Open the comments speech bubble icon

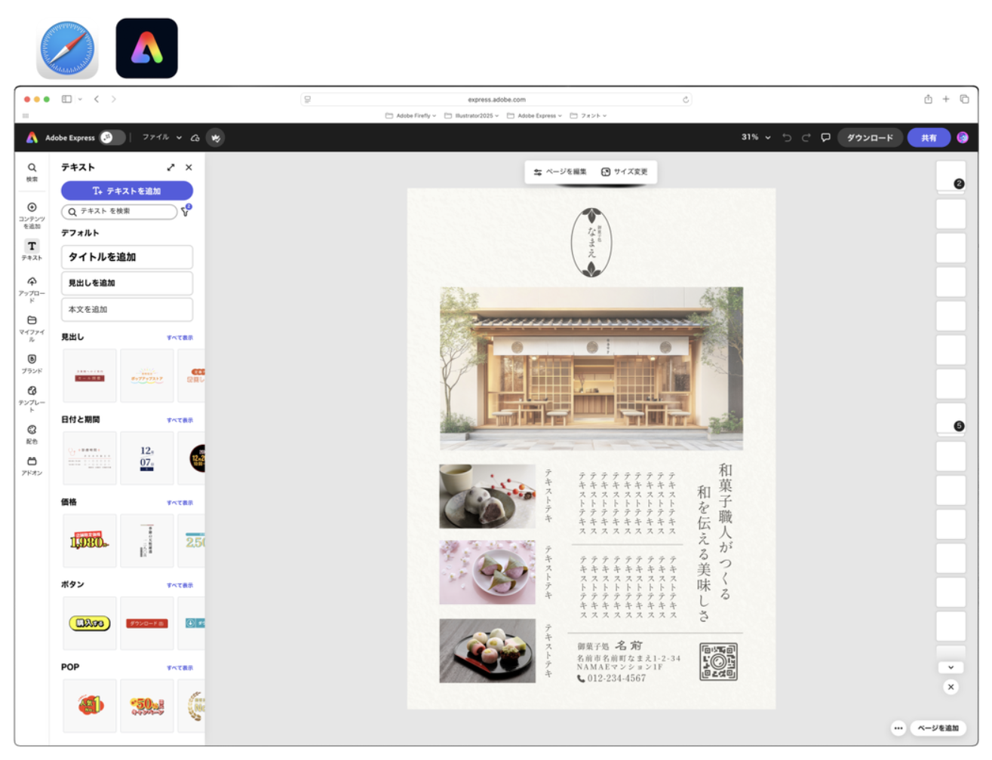825,137
